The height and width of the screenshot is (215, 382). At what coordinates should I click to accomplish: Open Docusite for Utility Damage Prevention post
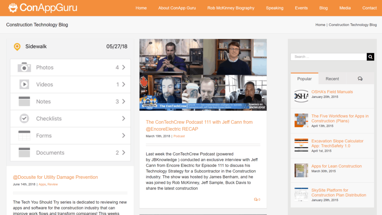[55, 177]
